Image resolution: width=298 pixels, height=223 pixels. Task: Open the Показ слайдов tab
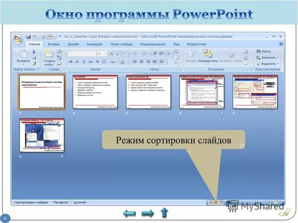coord(121,44)
